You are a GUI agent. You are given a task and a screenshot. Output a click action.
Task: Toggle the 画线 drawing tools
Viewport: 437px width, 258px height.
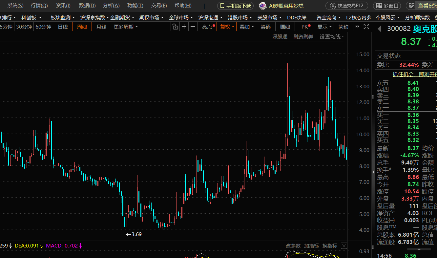pos(285,27)
